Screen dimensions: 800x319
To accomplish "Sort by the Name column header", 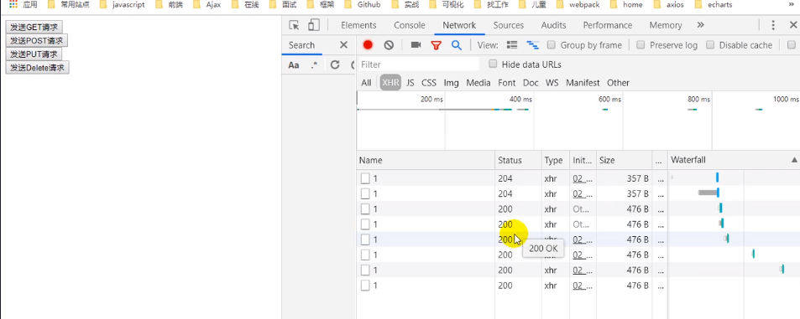I will point(426,160).
